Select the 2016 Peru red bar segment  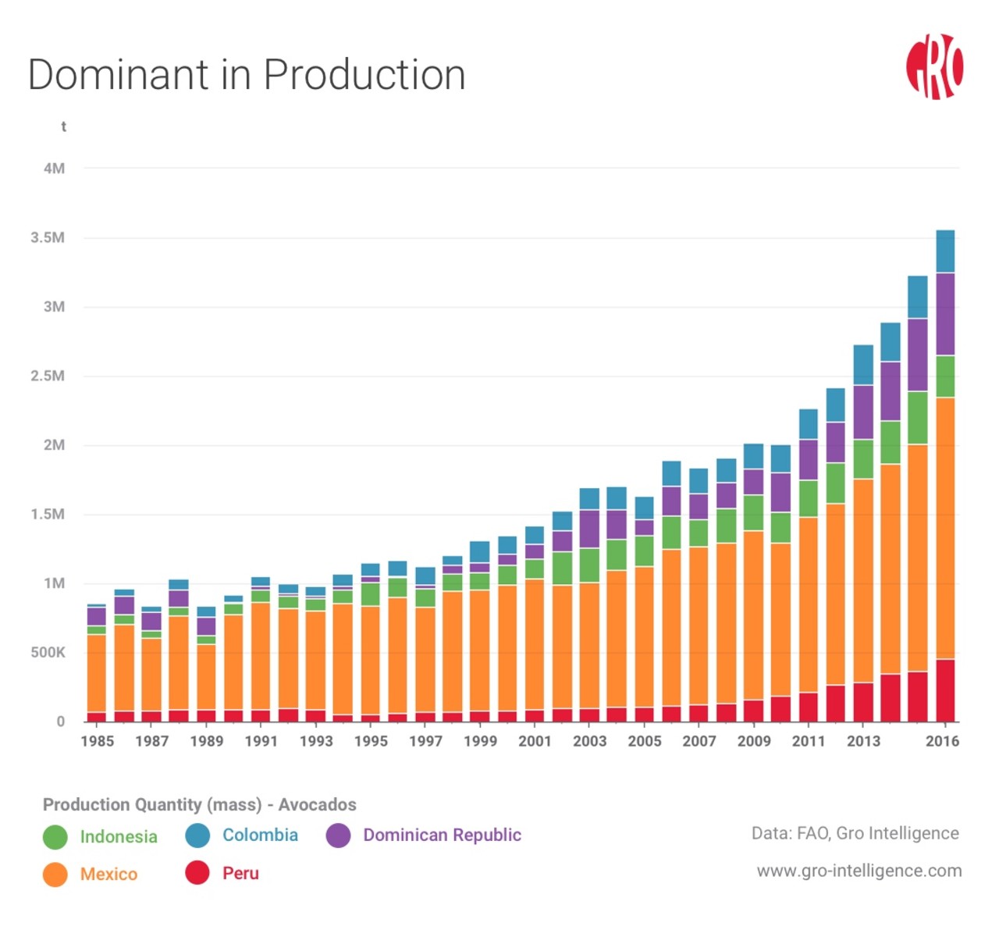click(x=945, y=690)
